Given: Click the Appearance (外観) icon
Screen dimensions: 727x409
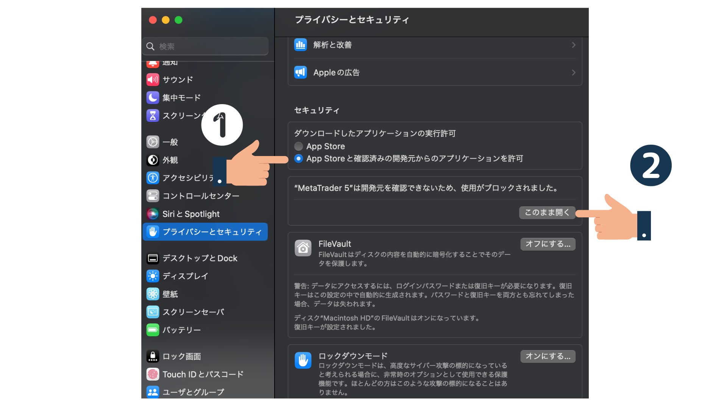Looking at the screenshot, I should 153,160.
